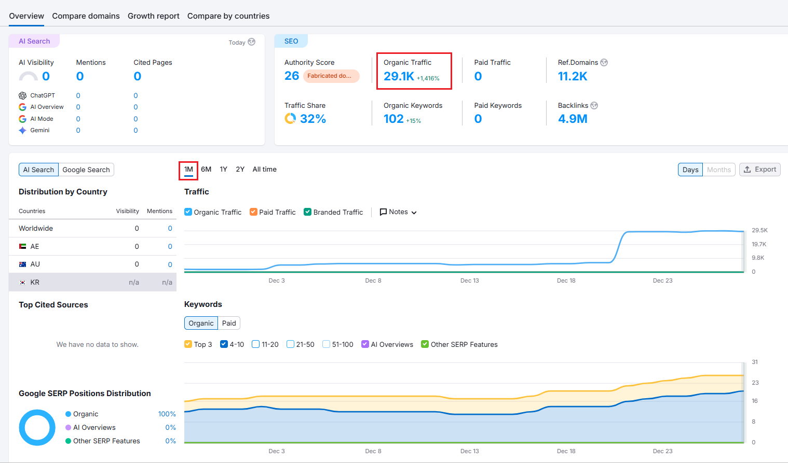
Task: Enable the 11-20 keyword positions checkbox
Action: tap(255, 344)
